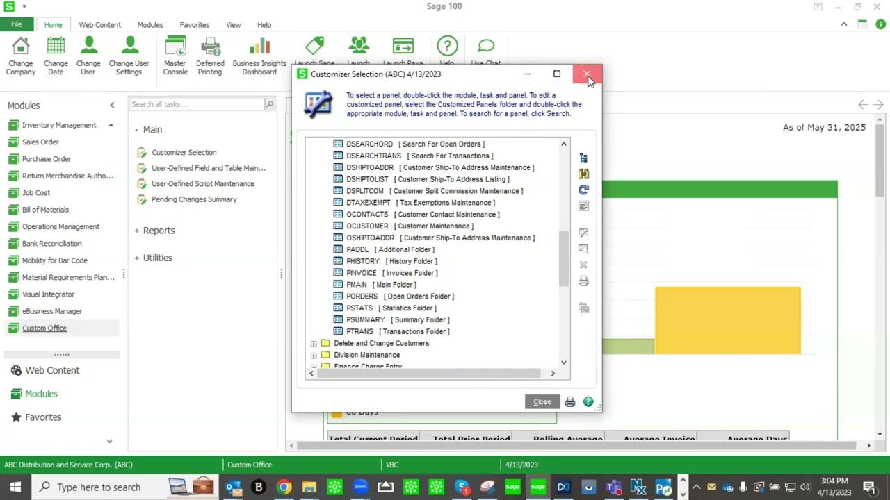Viewport: 890px width, 500px height.
Task: Open Pending Changes Summary task
Action: click(x=194, y=199)
